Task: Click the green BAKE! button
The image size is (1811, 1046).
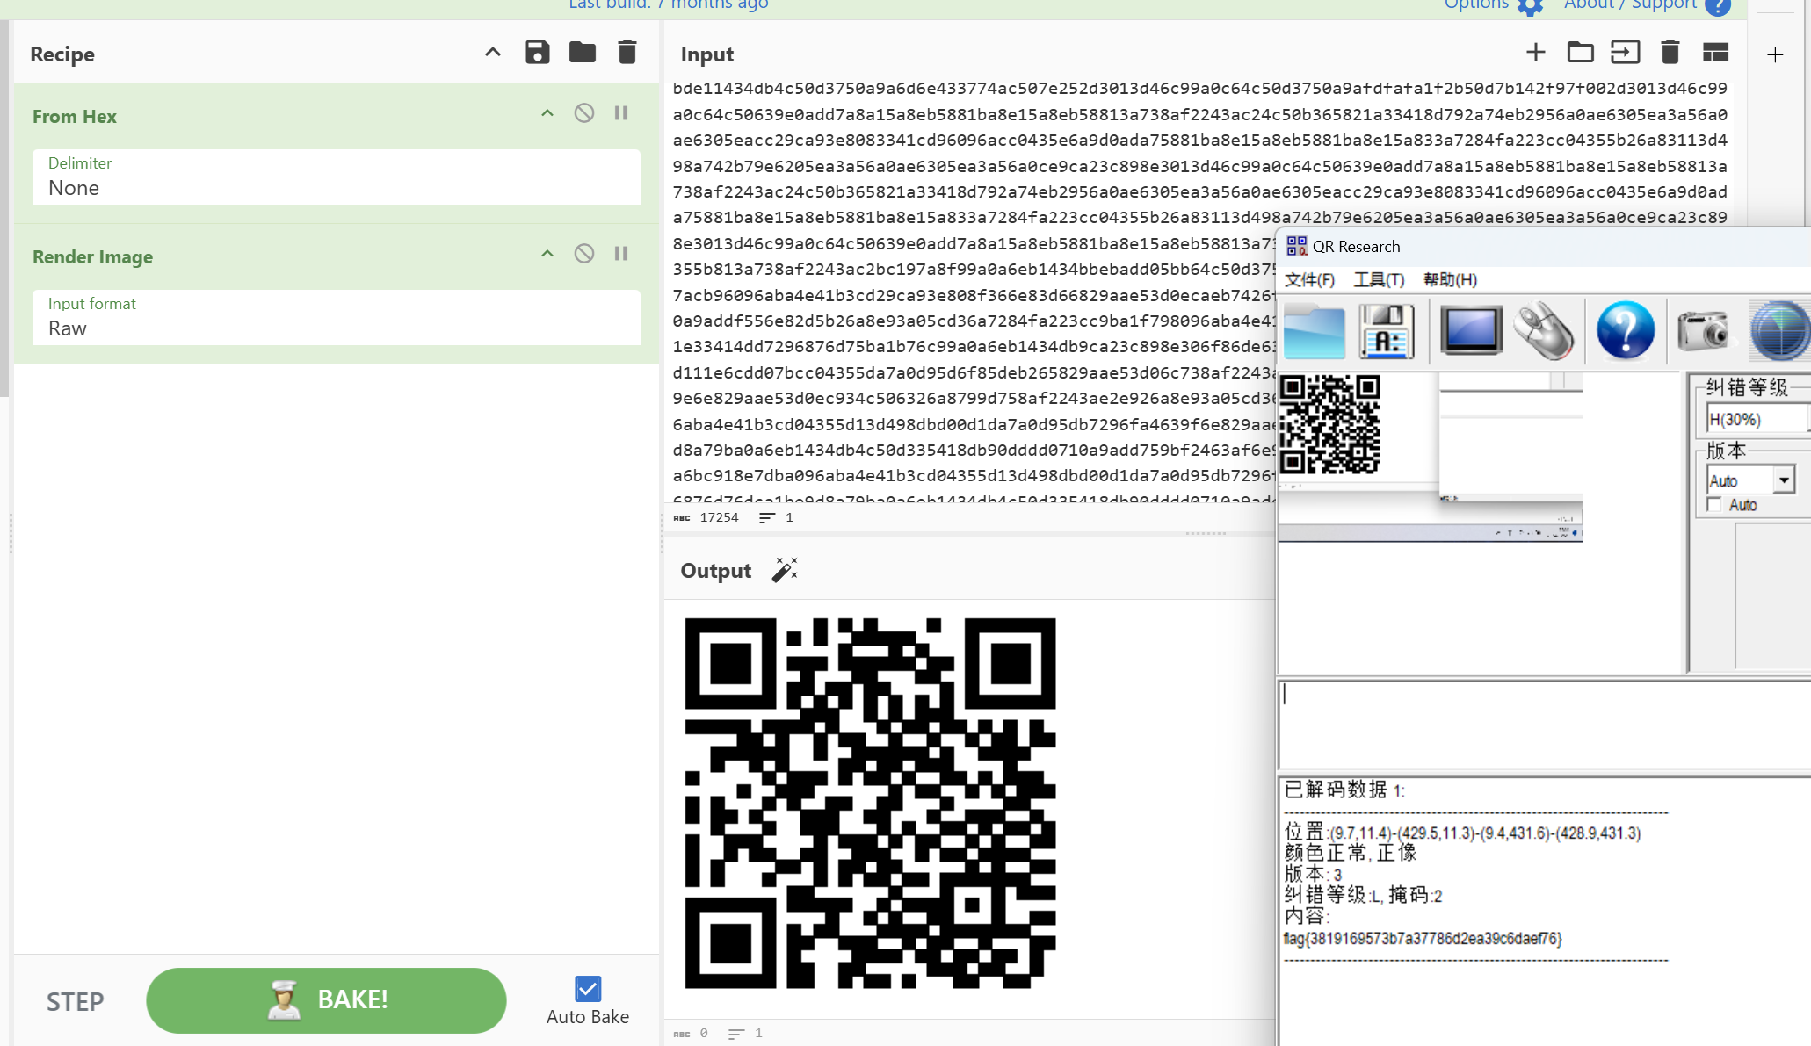Action: (x=326, y=1000)
